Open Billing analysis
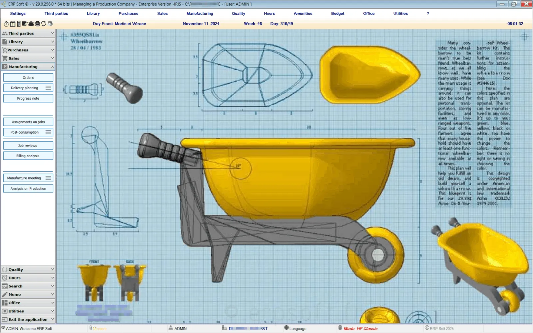The width and height of the screenshot is (533, 333). tap(28, 156)
